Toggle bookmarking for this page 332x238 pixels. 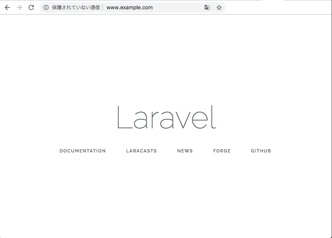tap(219, 7)
